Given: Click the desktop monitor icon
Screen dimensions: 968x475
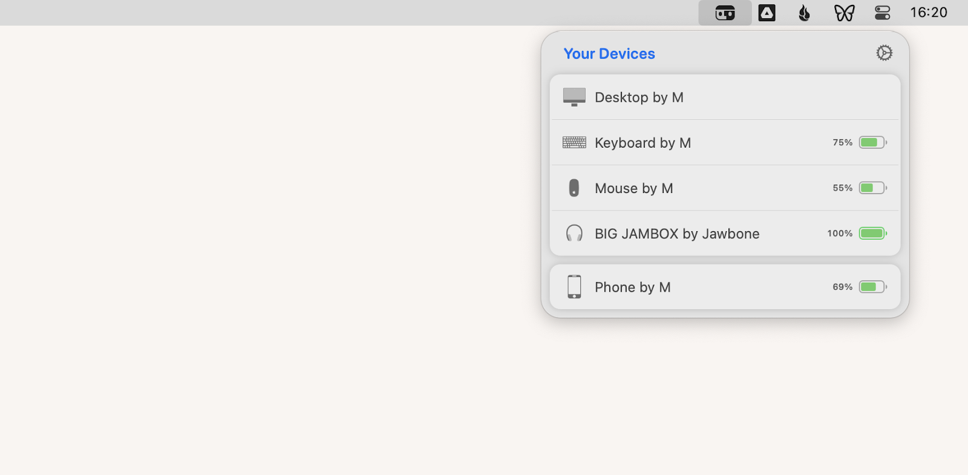Looking at the screenshot, I should [x=574, y=97].
